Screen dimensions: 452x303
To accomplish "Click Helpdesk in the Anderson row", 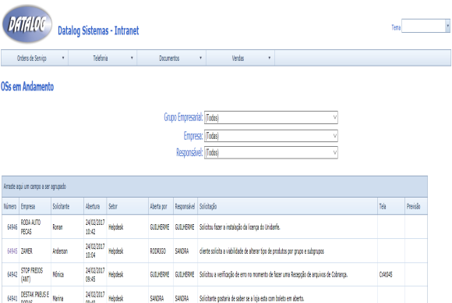I will coord(115,251).
